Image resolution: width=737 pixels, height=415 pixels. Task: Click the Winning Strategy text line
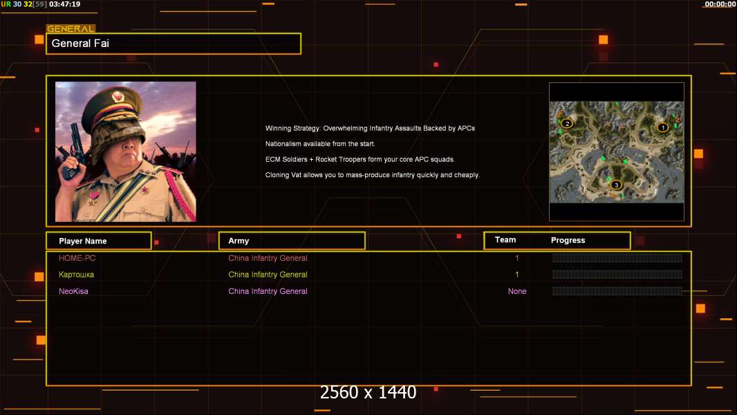pos(370,128)
